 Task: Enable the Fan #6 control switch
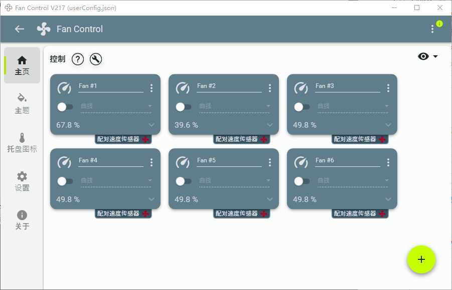point(302,181)
